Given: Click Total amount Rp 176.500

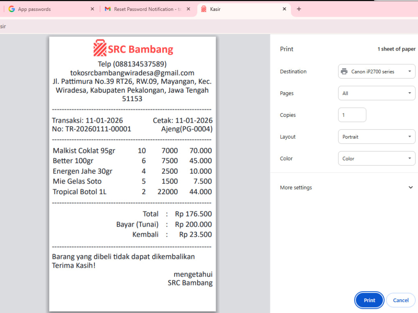Looking at the screenshot, I should (x=193, y=214).
